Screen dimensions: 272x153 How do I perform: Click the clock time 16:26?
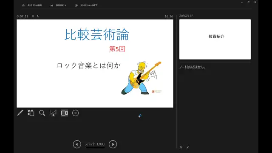coord(169,16)
